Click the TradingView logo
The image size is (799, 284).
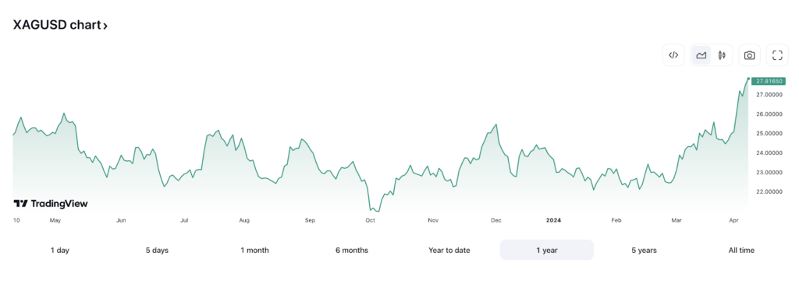[51, 204]
